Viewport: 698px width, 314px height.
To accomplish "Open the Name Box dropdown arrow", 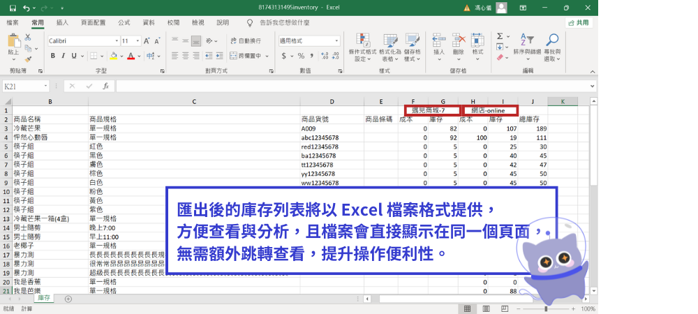I will 46,86.
